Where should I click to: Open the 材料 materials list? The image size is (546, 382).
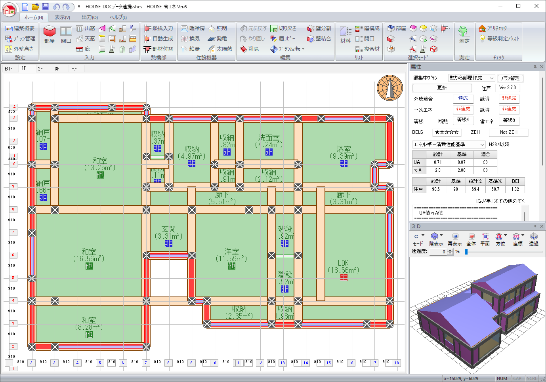point(346,34)
